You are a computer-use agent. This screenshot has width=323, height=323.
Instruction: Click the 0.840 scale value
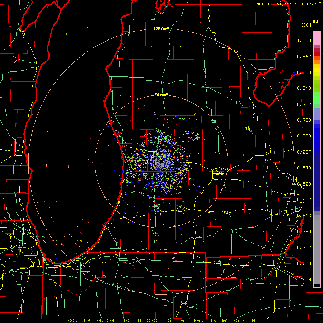304,88
